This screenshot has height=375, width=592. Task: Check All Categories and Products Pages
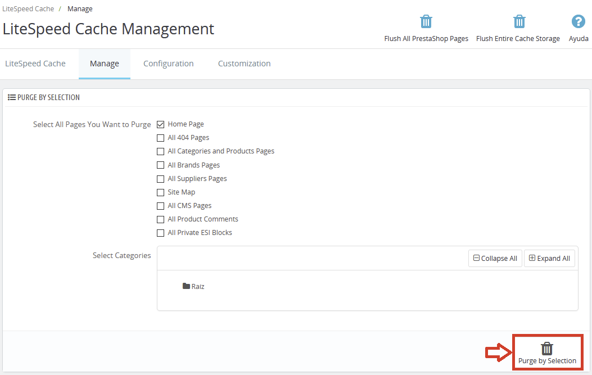[x=161, y=151]
